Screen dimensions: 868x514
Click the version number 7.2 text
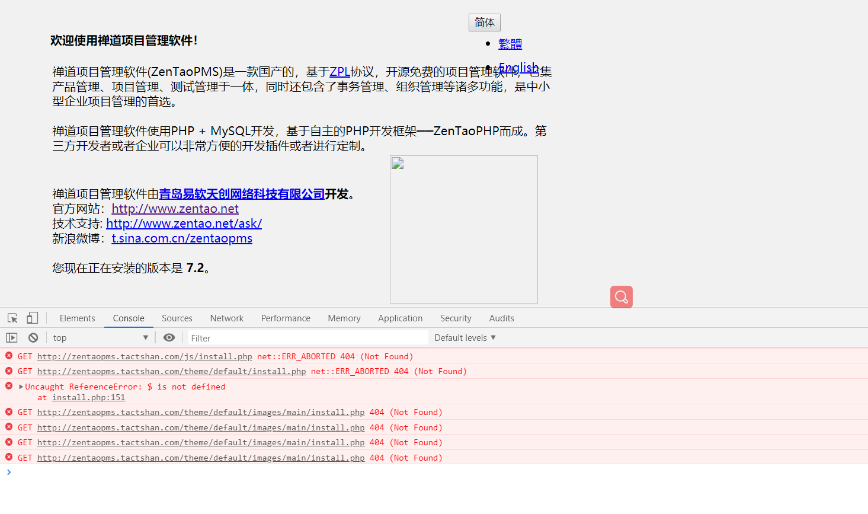[195, 268]
